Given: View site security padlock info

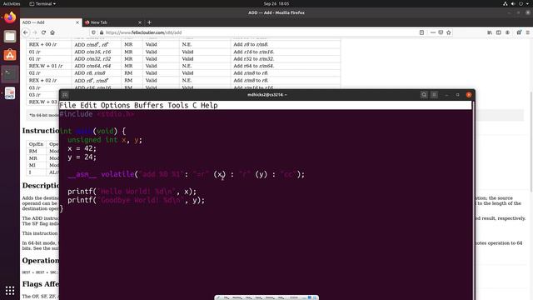Looking at the screenshot, I should (102, 32).
